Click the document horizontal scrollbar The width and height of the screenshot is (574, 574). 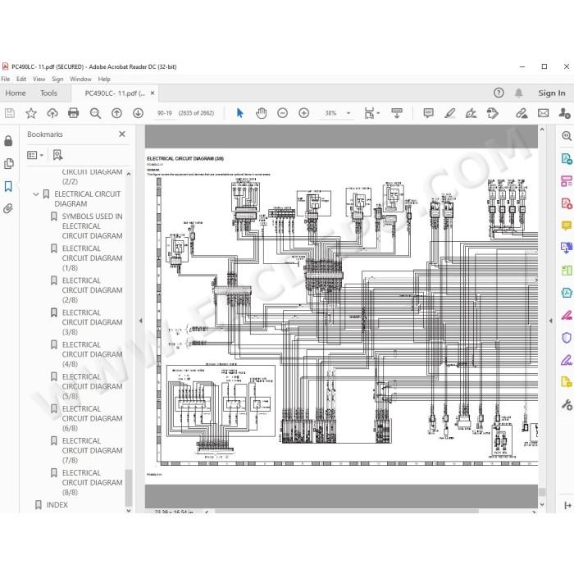click(x=346, y=512)
